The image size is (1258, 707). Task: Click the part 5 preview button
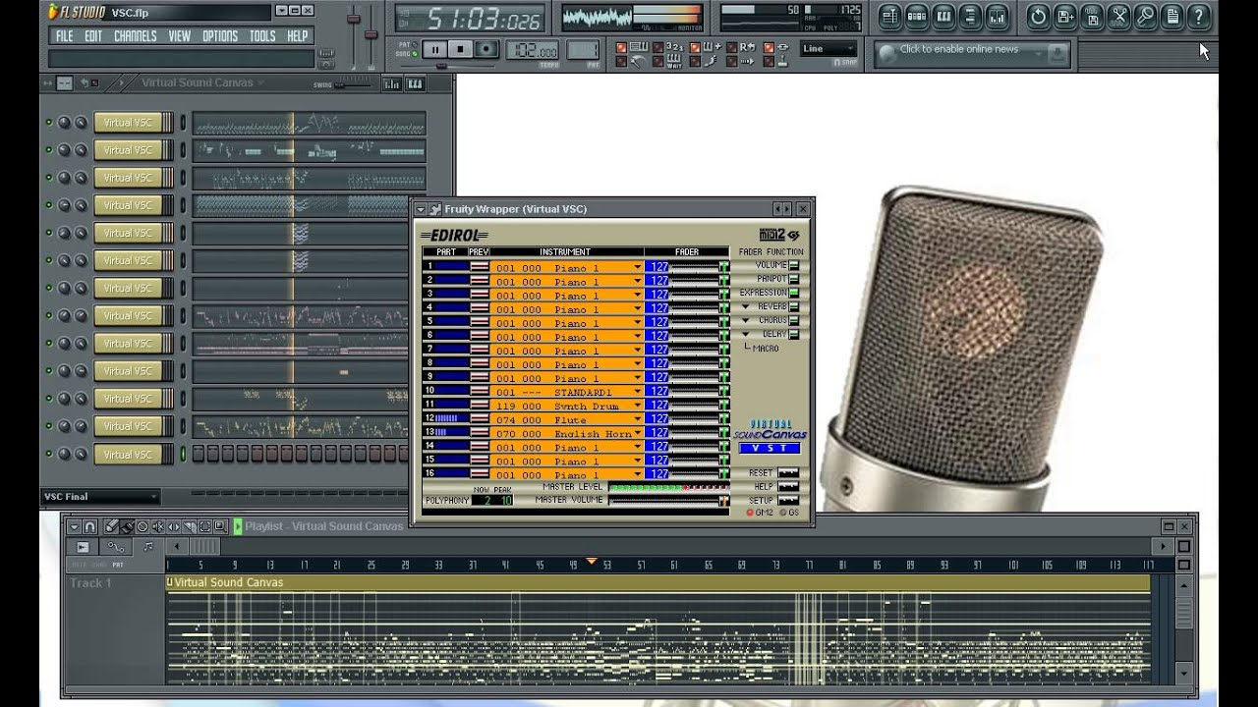[x=479, y=322]
